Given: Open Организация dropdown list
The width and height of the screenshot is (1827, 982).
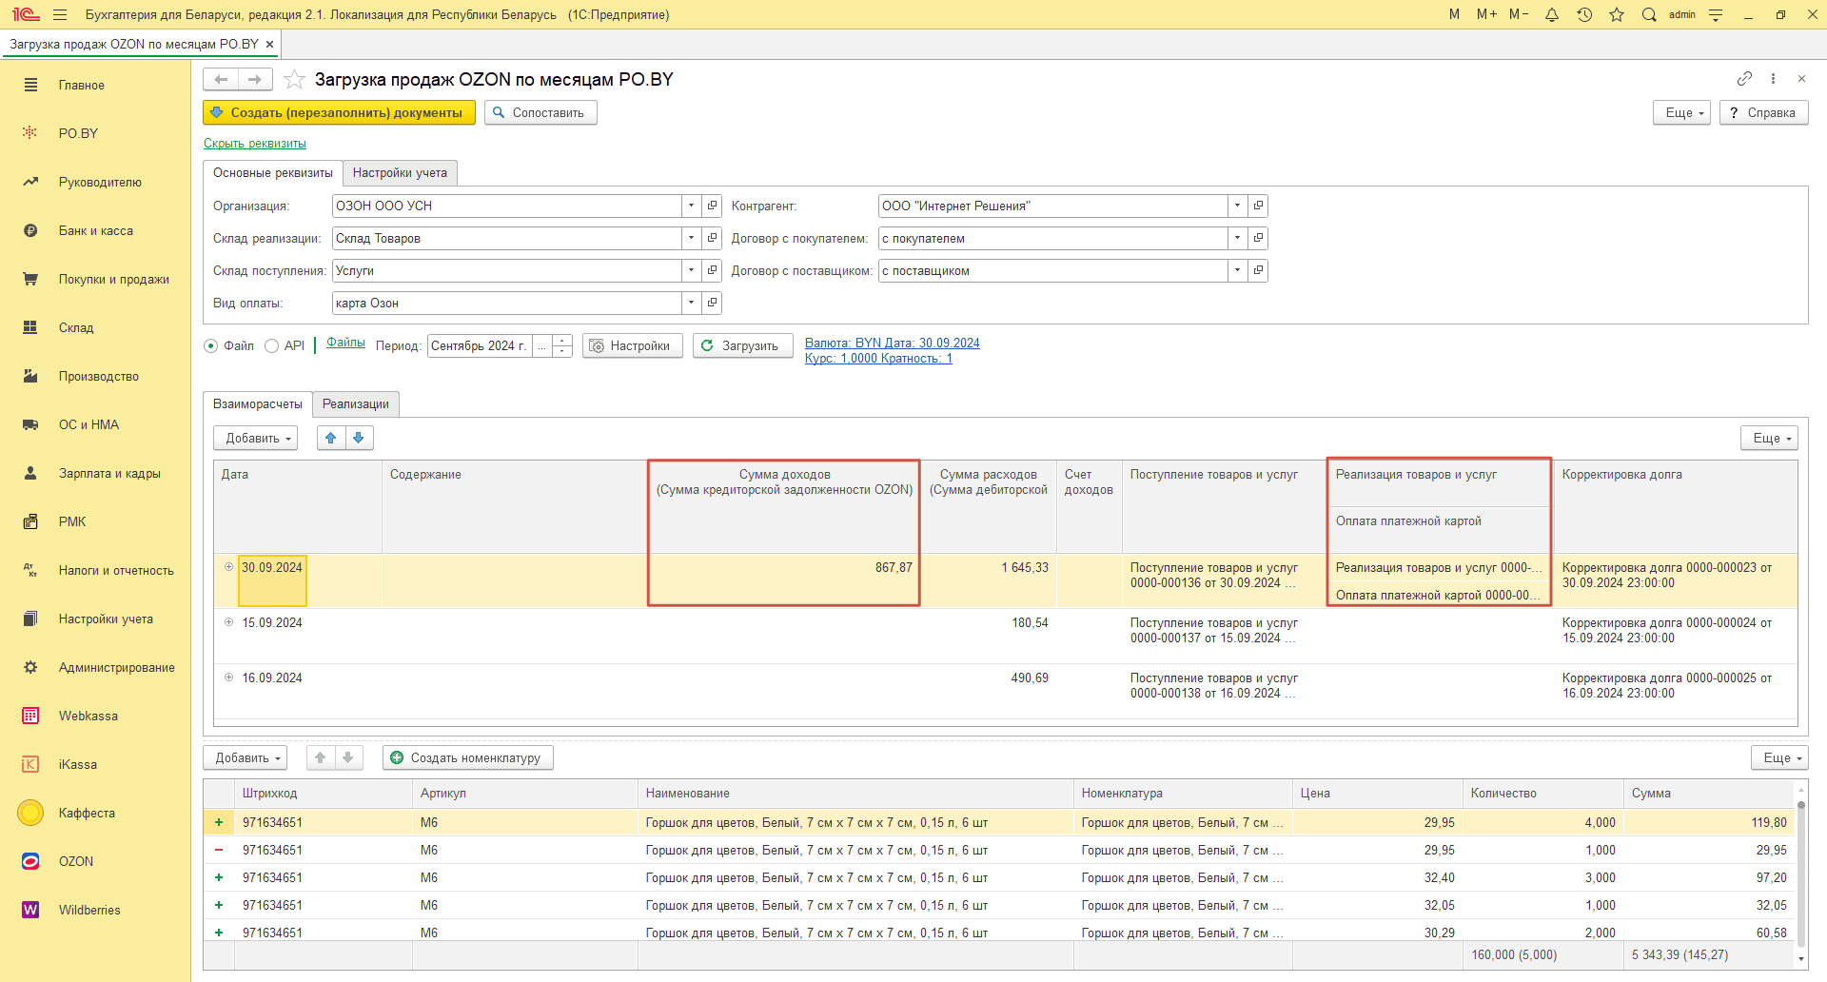Looking at the screenshot, I should click(x=692, y=206).
